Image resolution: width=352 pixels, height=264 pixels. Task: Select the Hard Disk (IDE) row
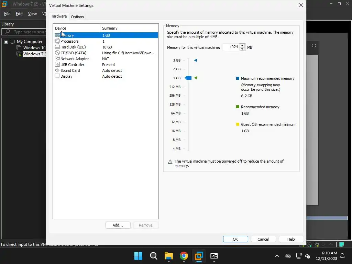pyautogui.click(x=106, y=47)
